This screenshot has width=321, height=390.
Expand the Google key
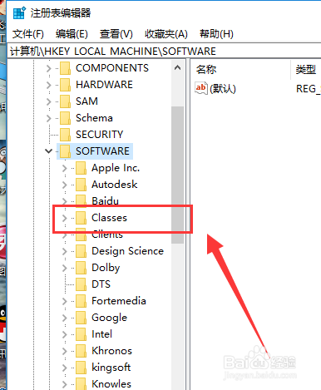pos(65,318)
